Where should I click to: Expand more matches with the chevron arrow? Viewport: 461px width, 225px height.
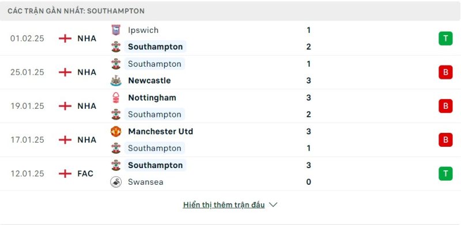273,205
